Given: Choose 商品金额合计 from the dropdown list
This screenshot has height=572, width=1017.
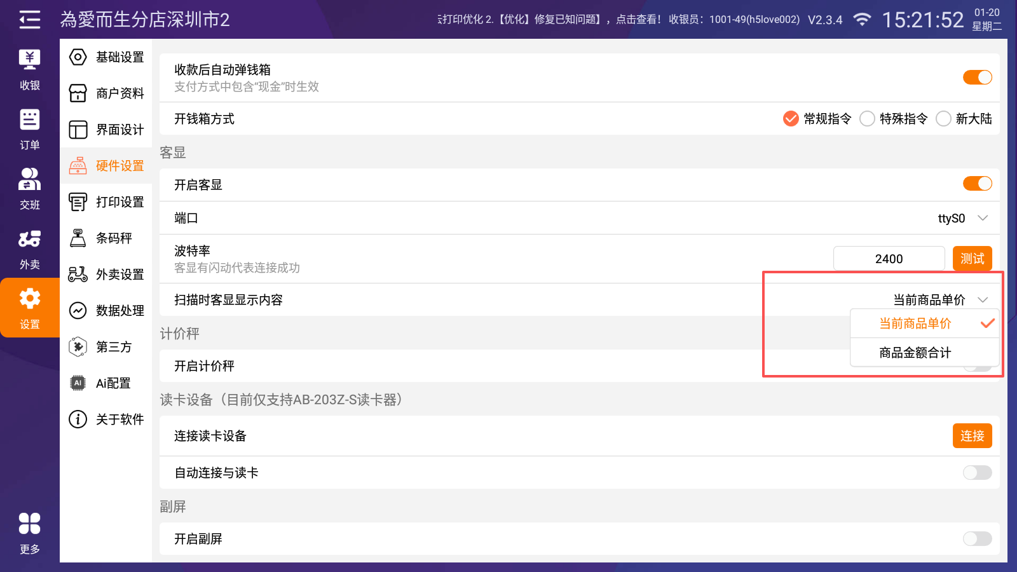Looking at the screenshot, I should [x=915, y=353].
